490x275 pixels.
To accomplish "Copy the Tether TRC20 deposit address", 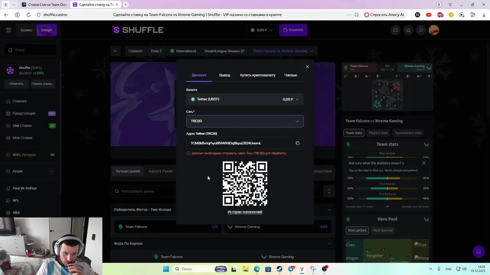I will click(x=297, y=143).
